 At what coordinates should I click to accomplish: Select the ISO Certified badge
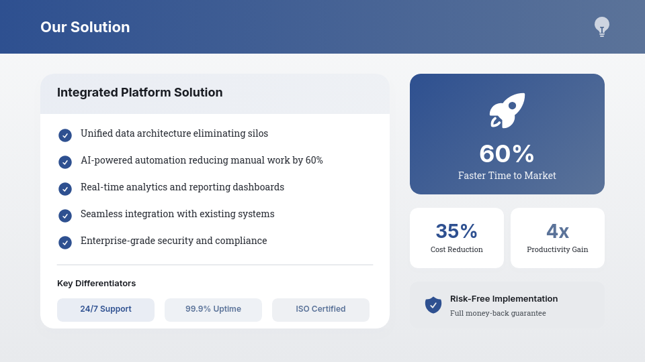pos(320,310)
